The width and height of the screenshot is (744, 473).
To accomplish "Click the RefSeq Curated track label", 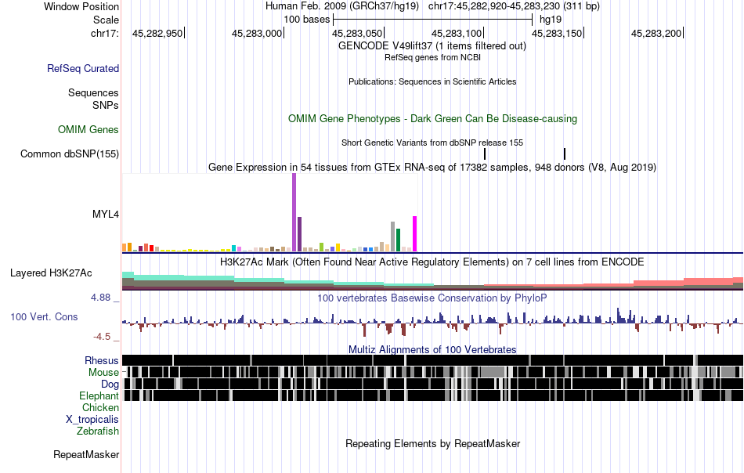I will pyautogui.click(x=83, y=68).
